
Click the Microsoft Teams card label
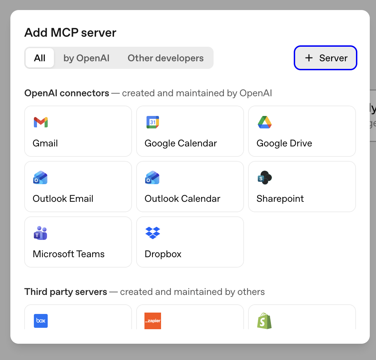pyautogui.click(x=68, y=254)
